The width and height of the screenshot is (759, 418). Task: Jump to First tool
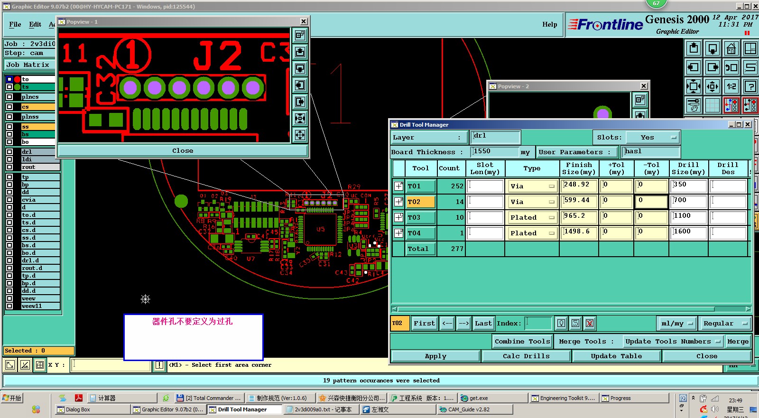[424, 323]
